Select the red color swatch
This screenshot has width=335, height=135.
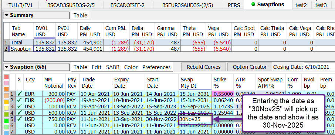tap(6, 77)
